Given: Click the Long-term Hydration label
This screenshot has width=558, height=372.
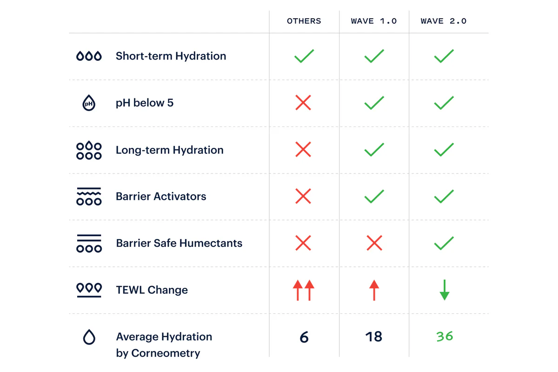Looking at the screenshot, I should click(x=169, y=150).
